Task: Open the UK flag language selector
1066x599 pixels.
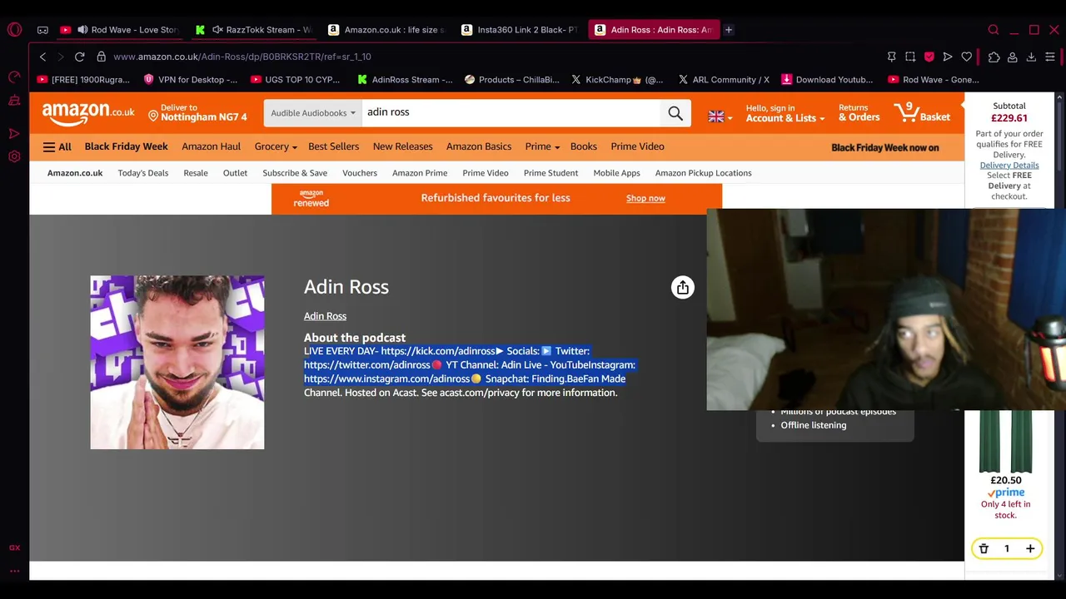Action: pyautogui.click(x=720, y=116)
